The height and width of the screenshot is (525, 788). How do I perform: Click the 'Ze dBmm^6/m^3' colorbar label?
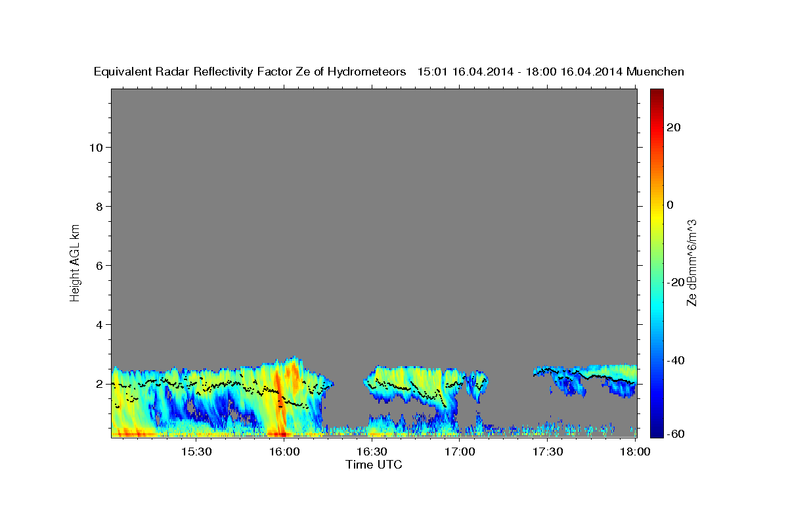click(x=691, y=262)
